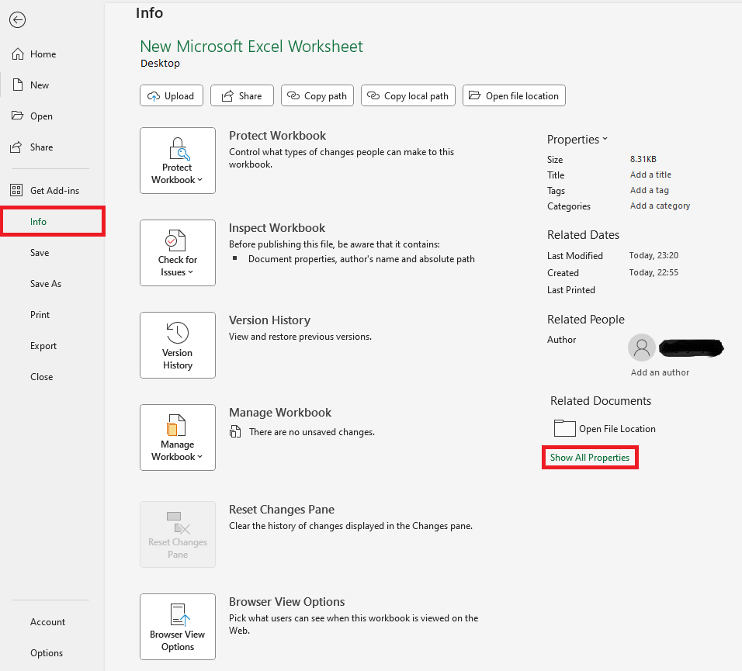The image size is (742, 671).
Task: Click Add a category field
Action: (x=660, y=206)
